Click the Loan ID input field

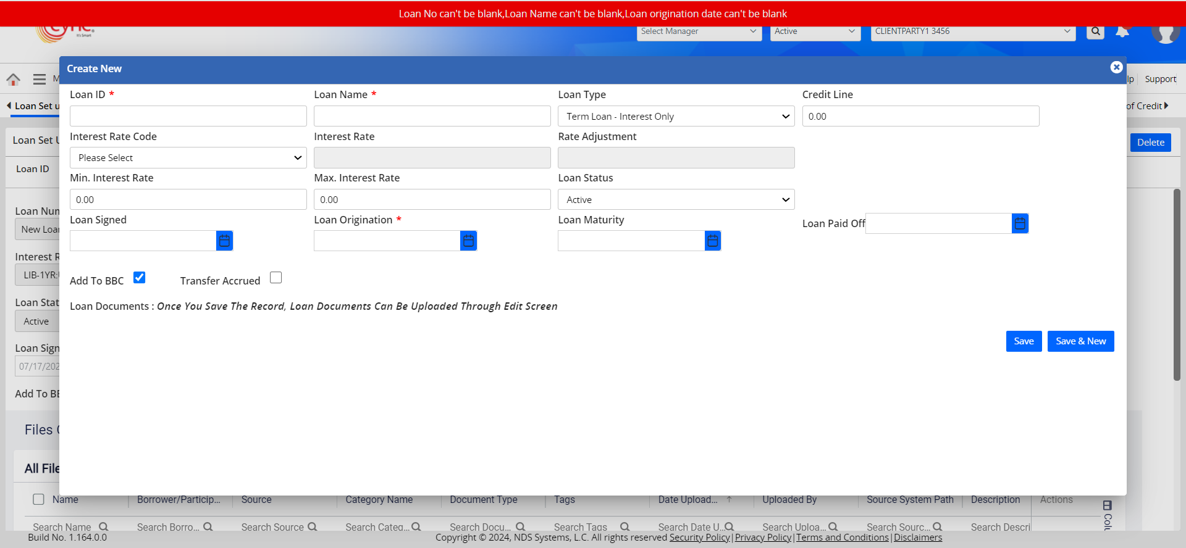click(188, 116)
